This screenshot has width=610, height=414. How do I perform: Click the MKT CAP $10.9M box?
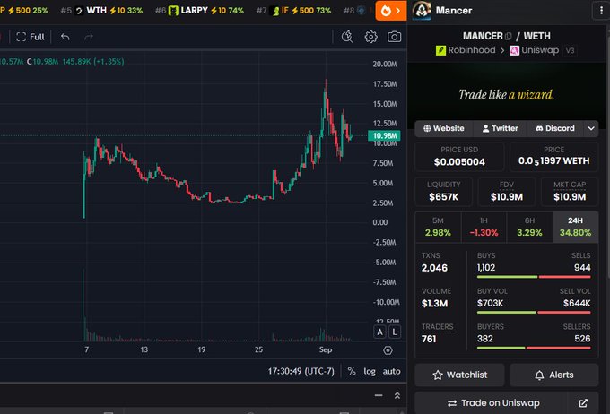coord(570,192)
